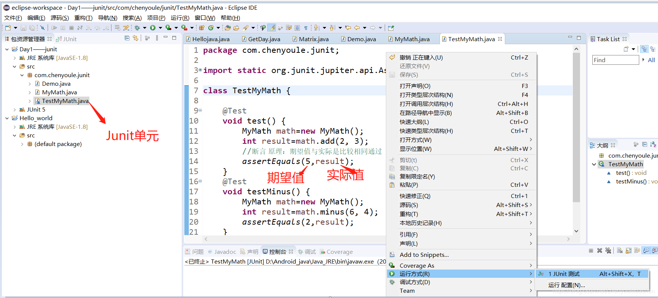The width and height of the screenshot is (658, 298).
Task: Click the editor scroll-down arrow
Action: pos(577,231)
